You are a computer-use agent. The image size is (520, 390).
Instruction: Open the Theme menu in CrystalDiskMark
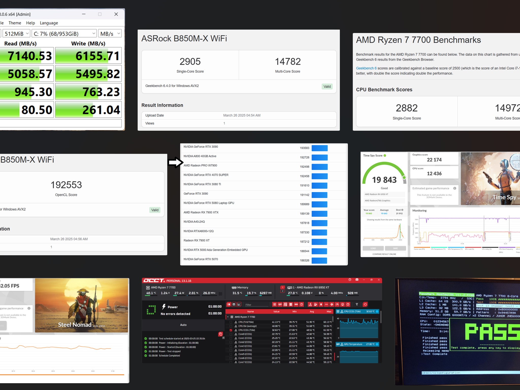[x=15, y=23]
